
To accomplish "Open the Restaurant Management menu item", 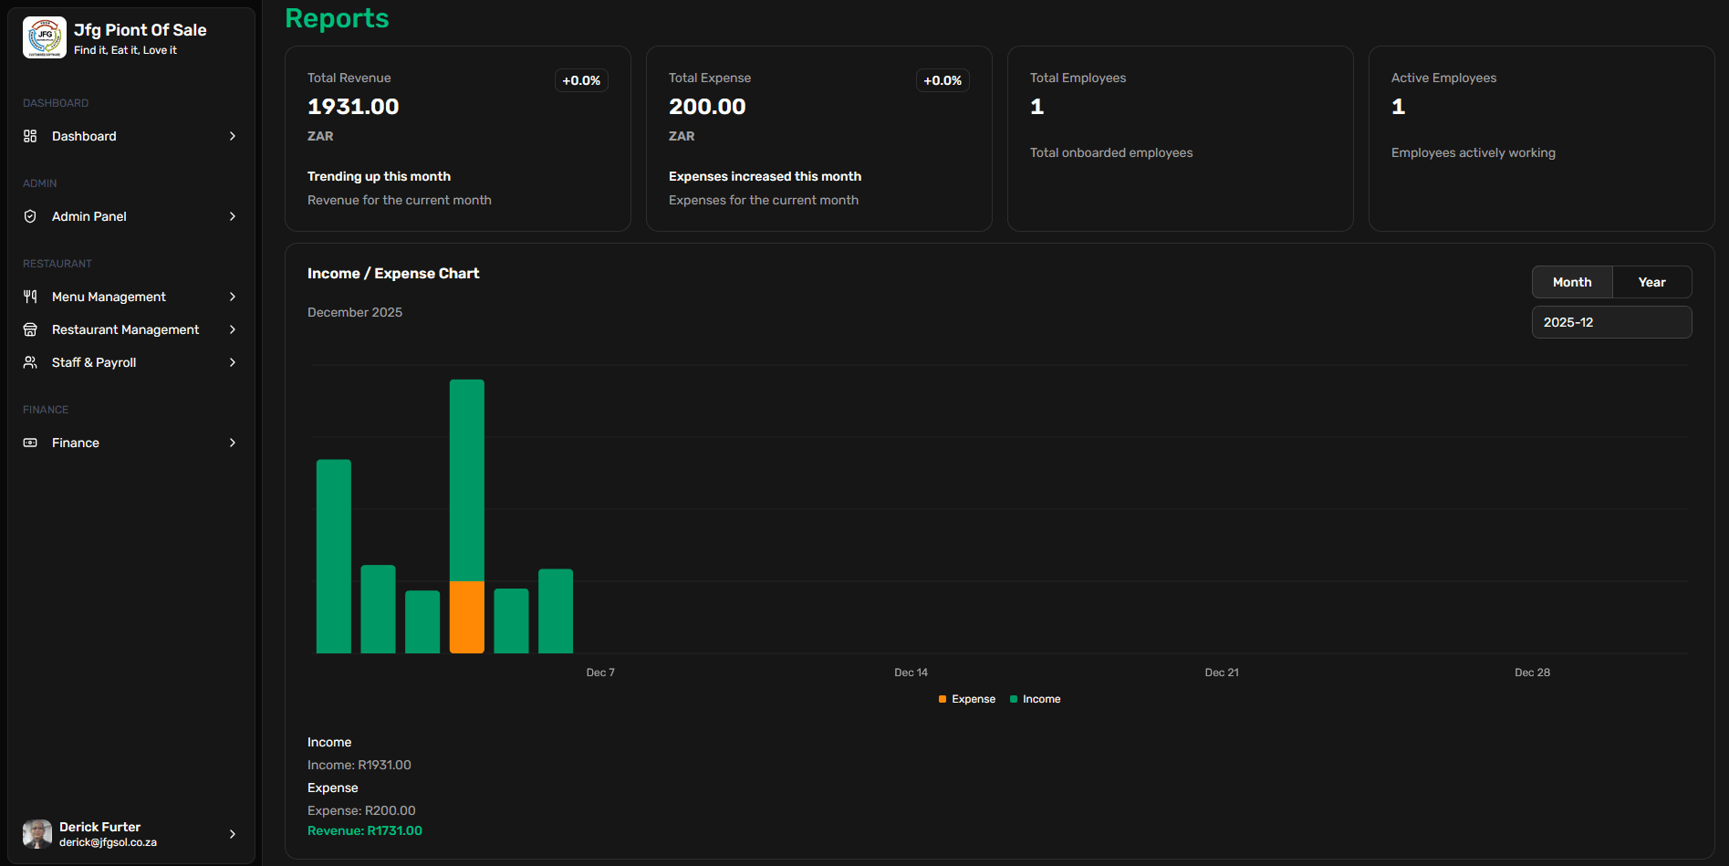I will [x=125, y=329].
